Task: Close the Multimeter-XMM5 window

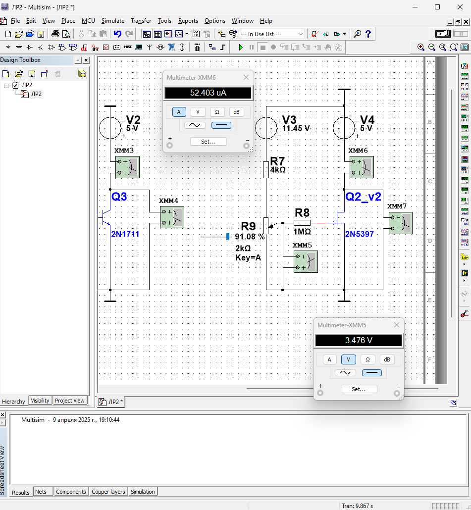Action: click(x=397, y=325)
